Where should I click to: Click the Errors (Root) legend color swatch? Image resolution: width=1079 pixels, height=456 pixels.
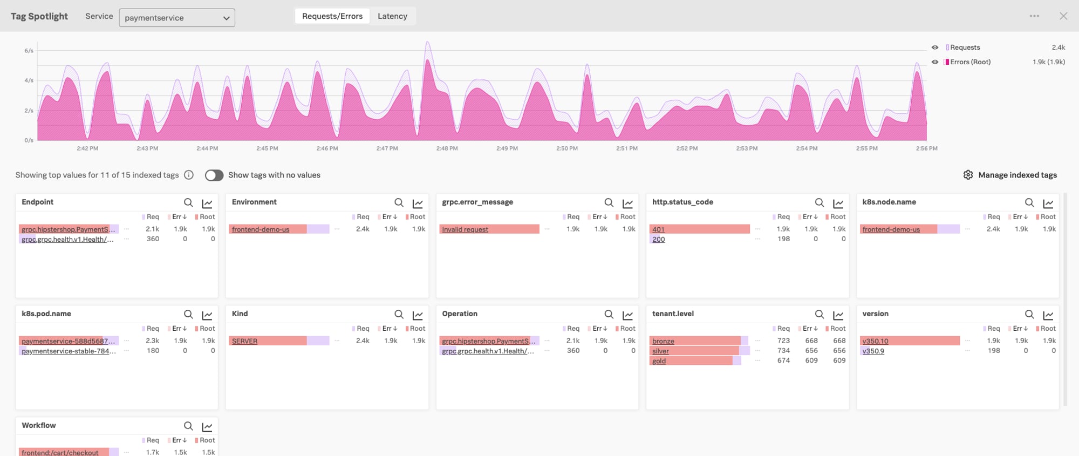947,62
